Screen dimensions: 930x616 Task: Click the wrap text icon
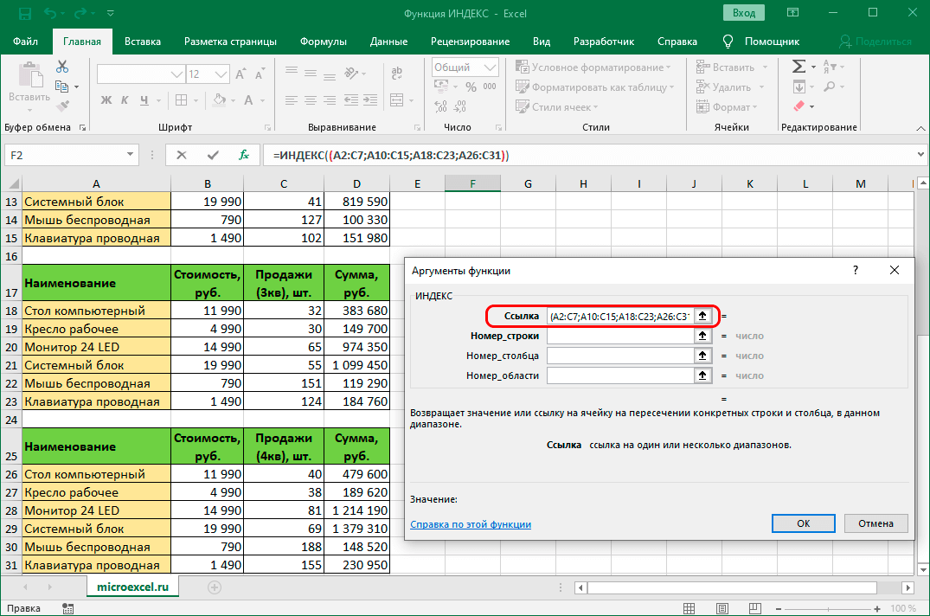coord(397,74)
